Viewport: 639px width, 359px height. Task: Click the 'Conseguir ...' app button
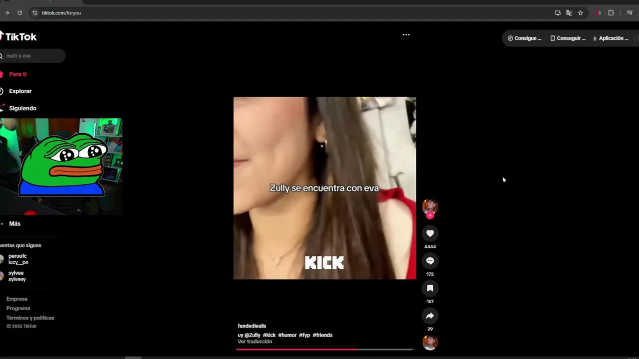pyautogui.click(x=568, y=38)
